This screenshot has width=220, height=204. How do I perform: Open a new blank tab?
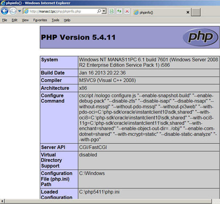tap(196, 12)
